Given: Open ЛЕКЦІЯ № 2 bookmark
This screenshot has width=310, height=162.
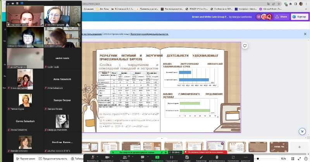Looking at the screenshot, I should (197, 9).
